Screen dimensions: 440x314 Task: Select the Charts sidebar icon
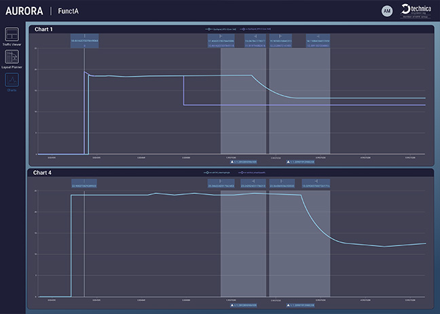coord(12,81)
